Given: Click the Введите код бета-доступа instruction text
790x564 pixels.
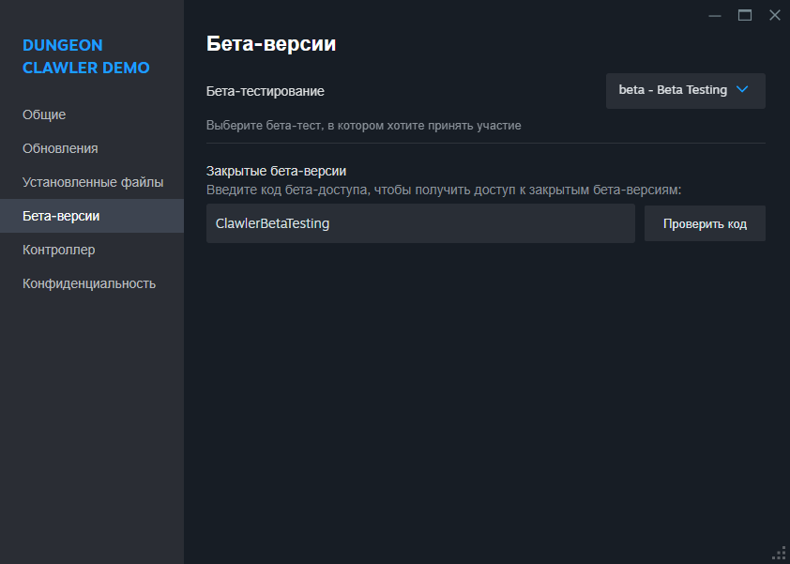Looking at the screenshot, I should (444, 190).
